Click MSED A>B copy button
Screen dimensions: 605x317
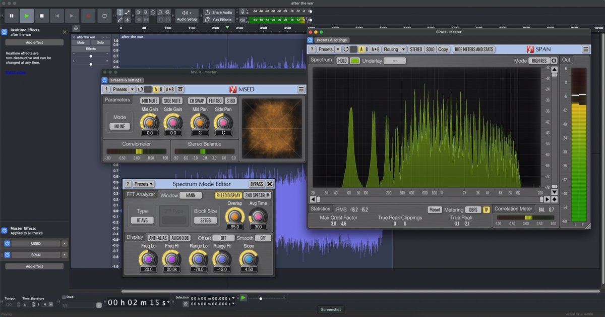(x=170, y=89)
